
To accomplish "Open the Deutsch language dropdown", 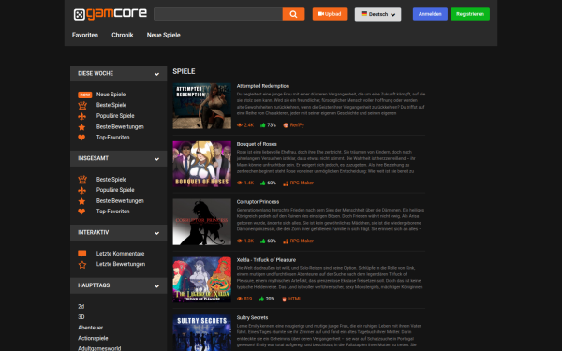I will 377,14.
